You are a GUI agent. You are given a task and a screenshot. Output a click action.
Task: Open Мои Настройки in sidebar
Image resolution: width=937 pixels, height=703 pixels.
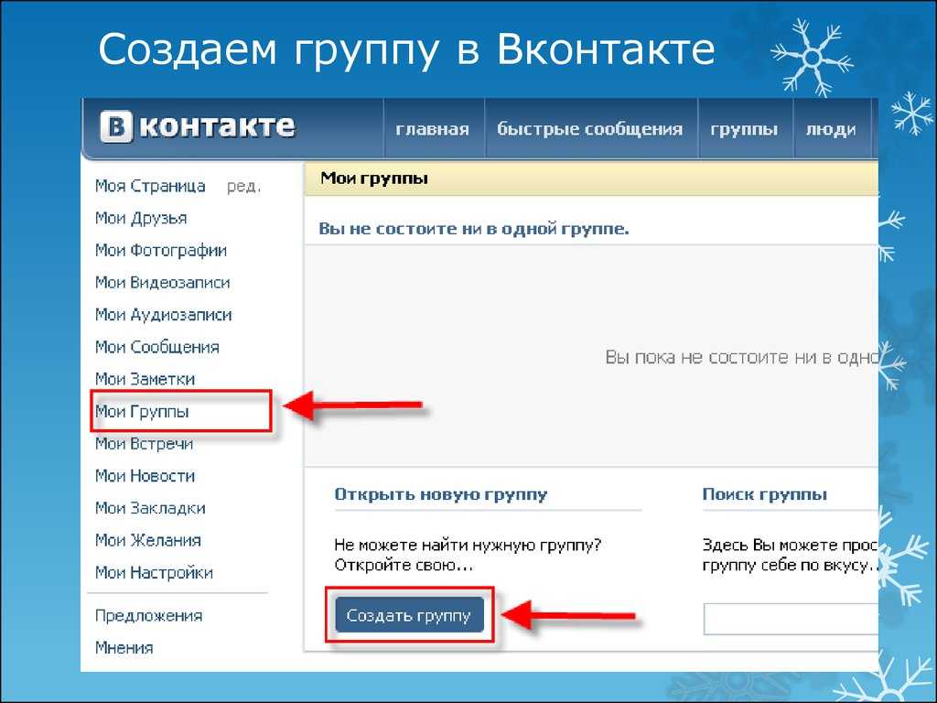pyautogui.click(x=154, y=573)
